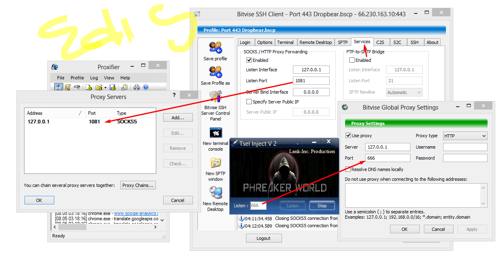The width and height of the screenshot is (501, 261).
Task: Click Open Profile folder icon in Proxifier toolbar
Action: click(98, 87)
